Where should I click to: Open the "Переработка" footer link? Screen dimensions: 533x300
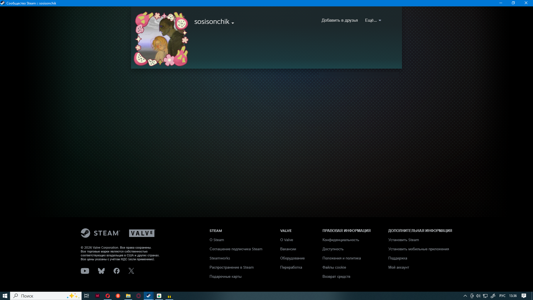pyautogui.click(x=291, y=267)
